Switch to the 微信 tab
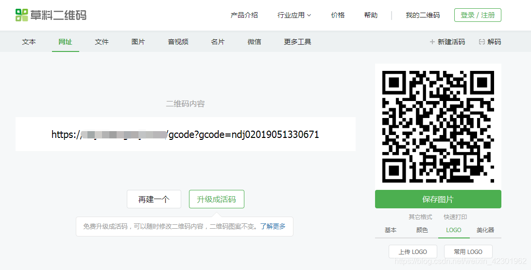Viewport: 531px width, 270px height. (254, 42)
